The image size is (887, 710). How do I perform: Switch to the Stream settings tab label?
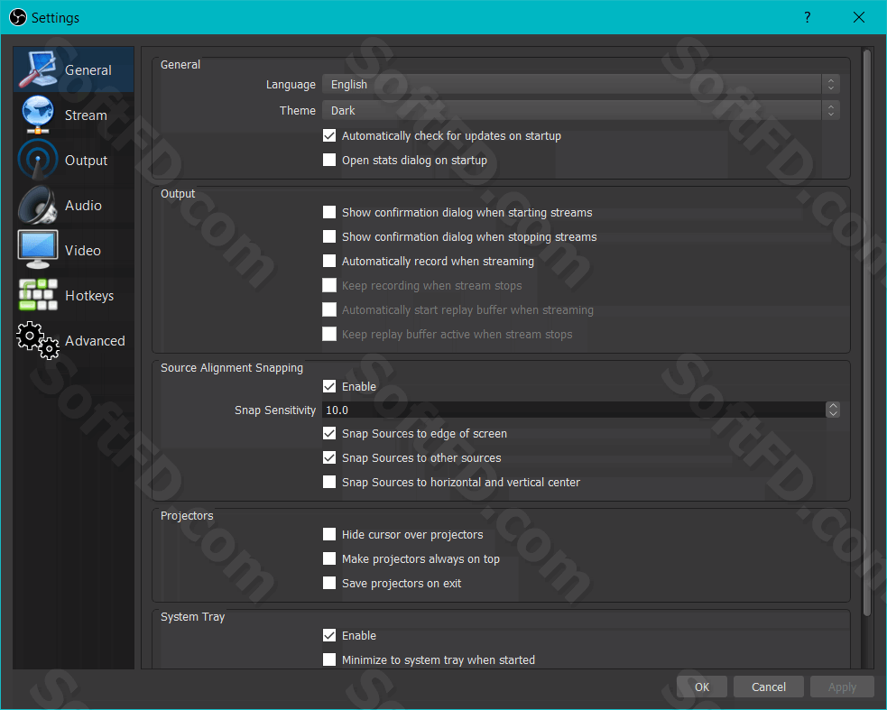(86, 115)
